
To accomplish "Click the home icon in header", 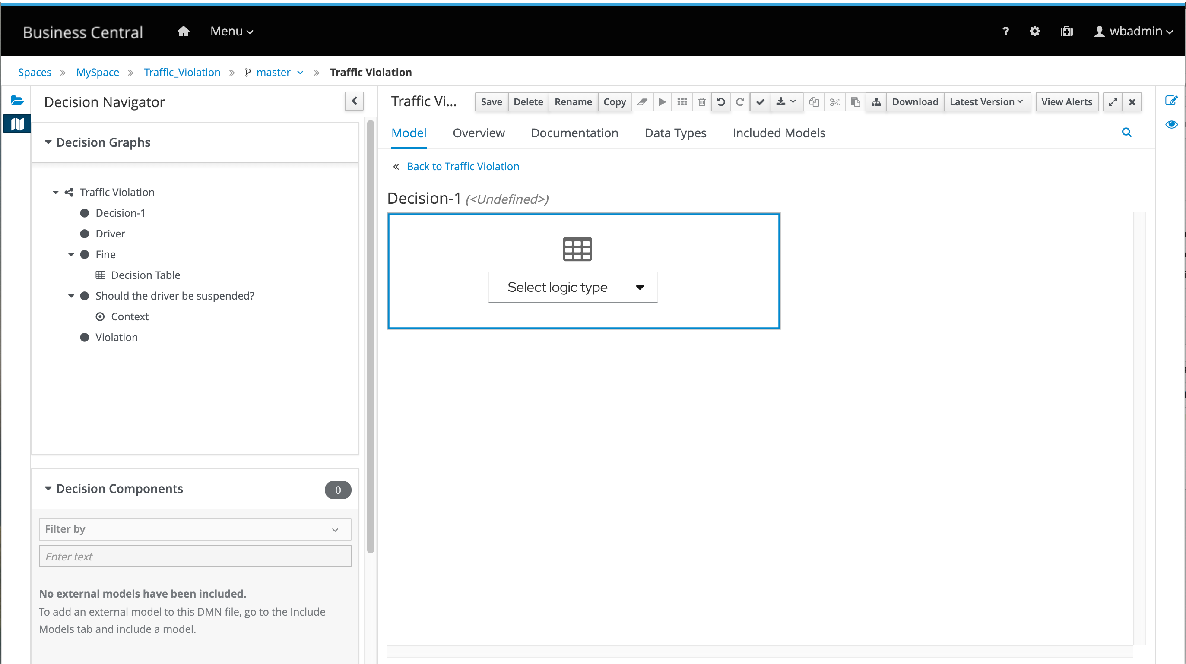I will coord(183,31).
